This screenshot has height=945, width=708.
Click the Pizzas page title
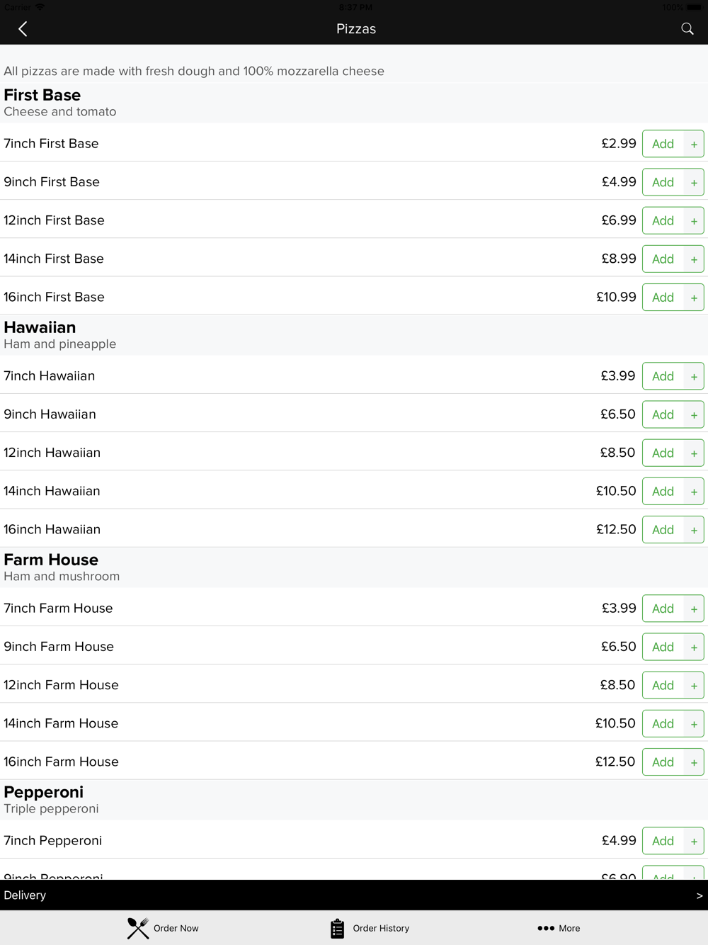point(356,29)
